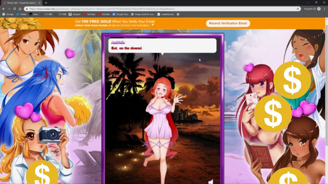This screenshot has height=184, width=328.
Task: Reload the current page
Action: coord(14,9)
